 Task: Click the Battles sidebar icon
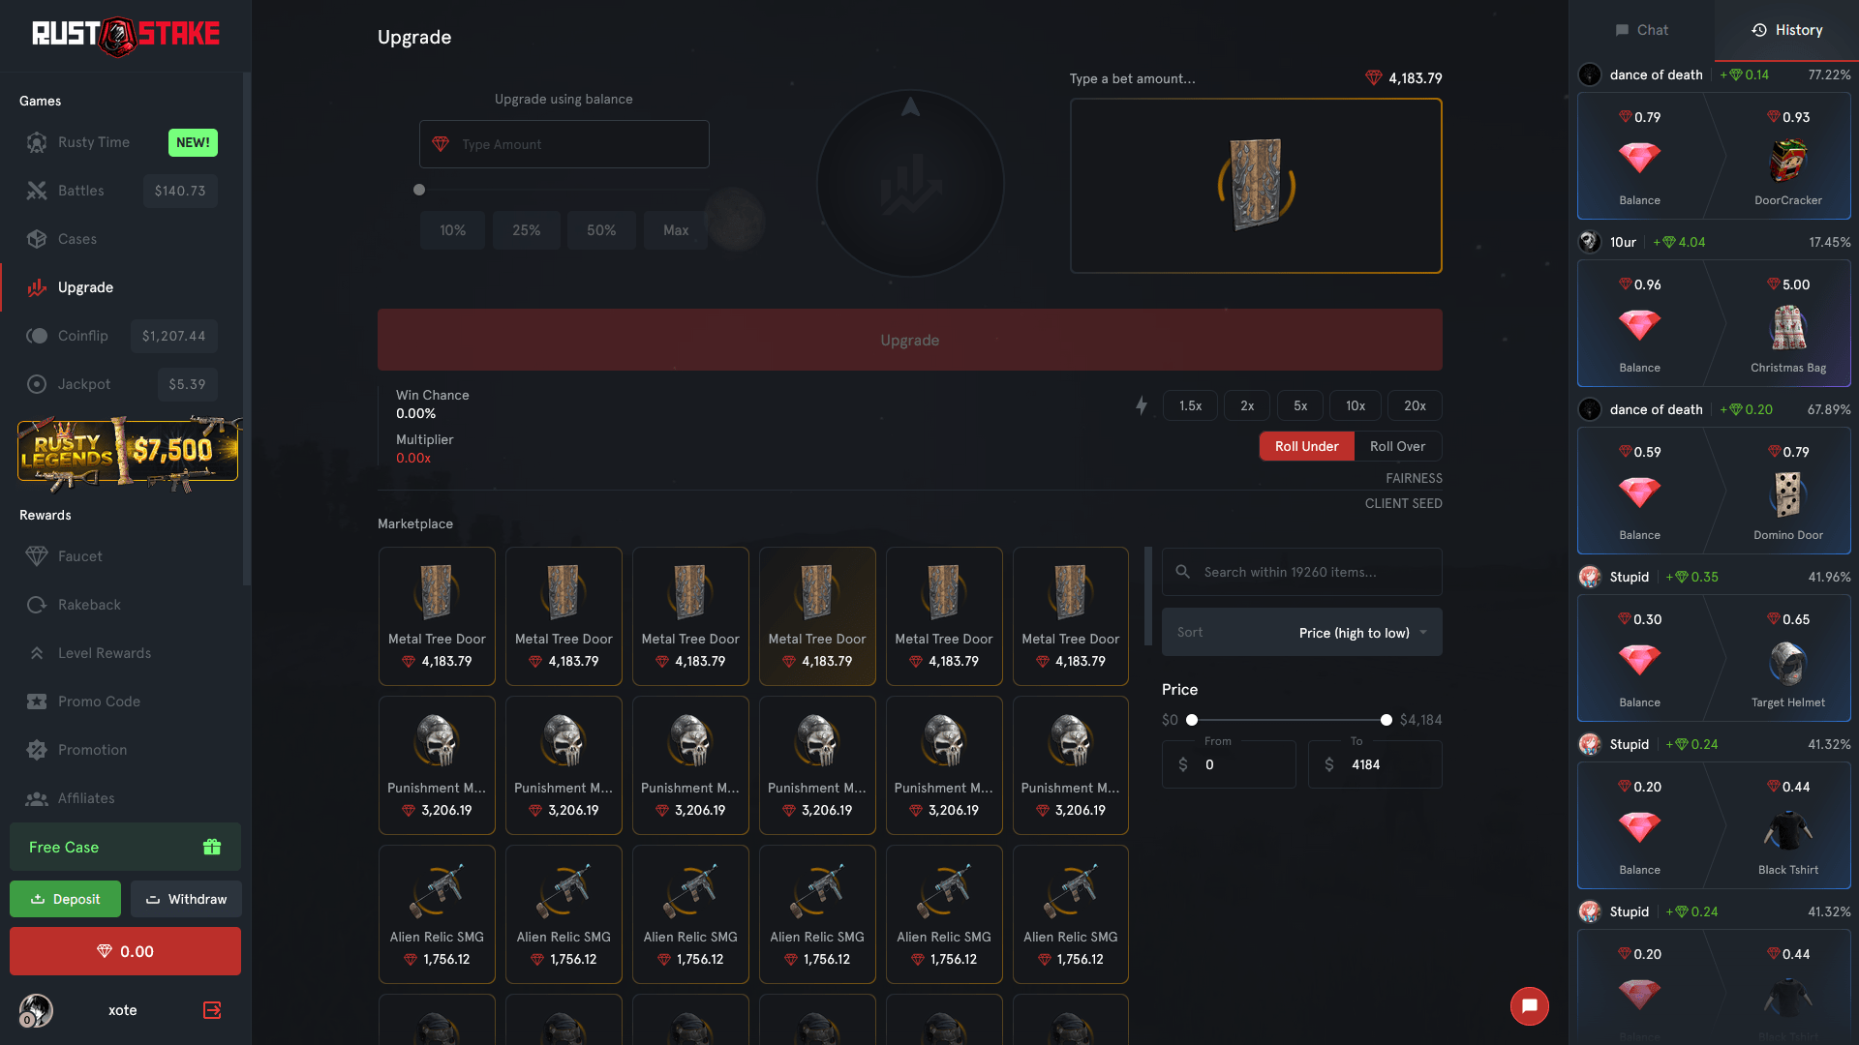[x=37, y=191]
